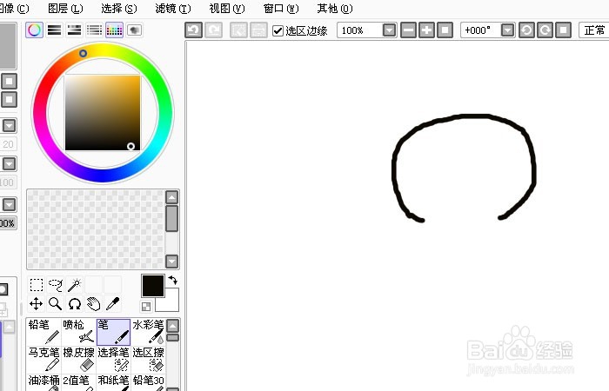Toggle the transparent color button
The width and height of the screenshot is (609, 391).
coord(146,307)
